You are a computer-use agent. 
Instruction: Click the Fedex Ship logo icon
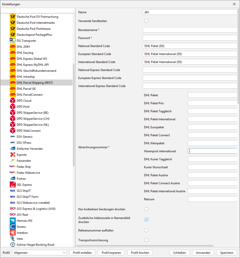click(x=13, y=167)
